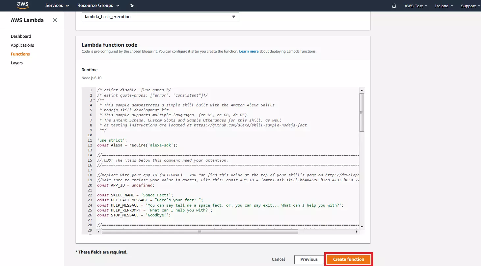Select Functions in sidebar

pyautogui.click(x=20, y=54)
